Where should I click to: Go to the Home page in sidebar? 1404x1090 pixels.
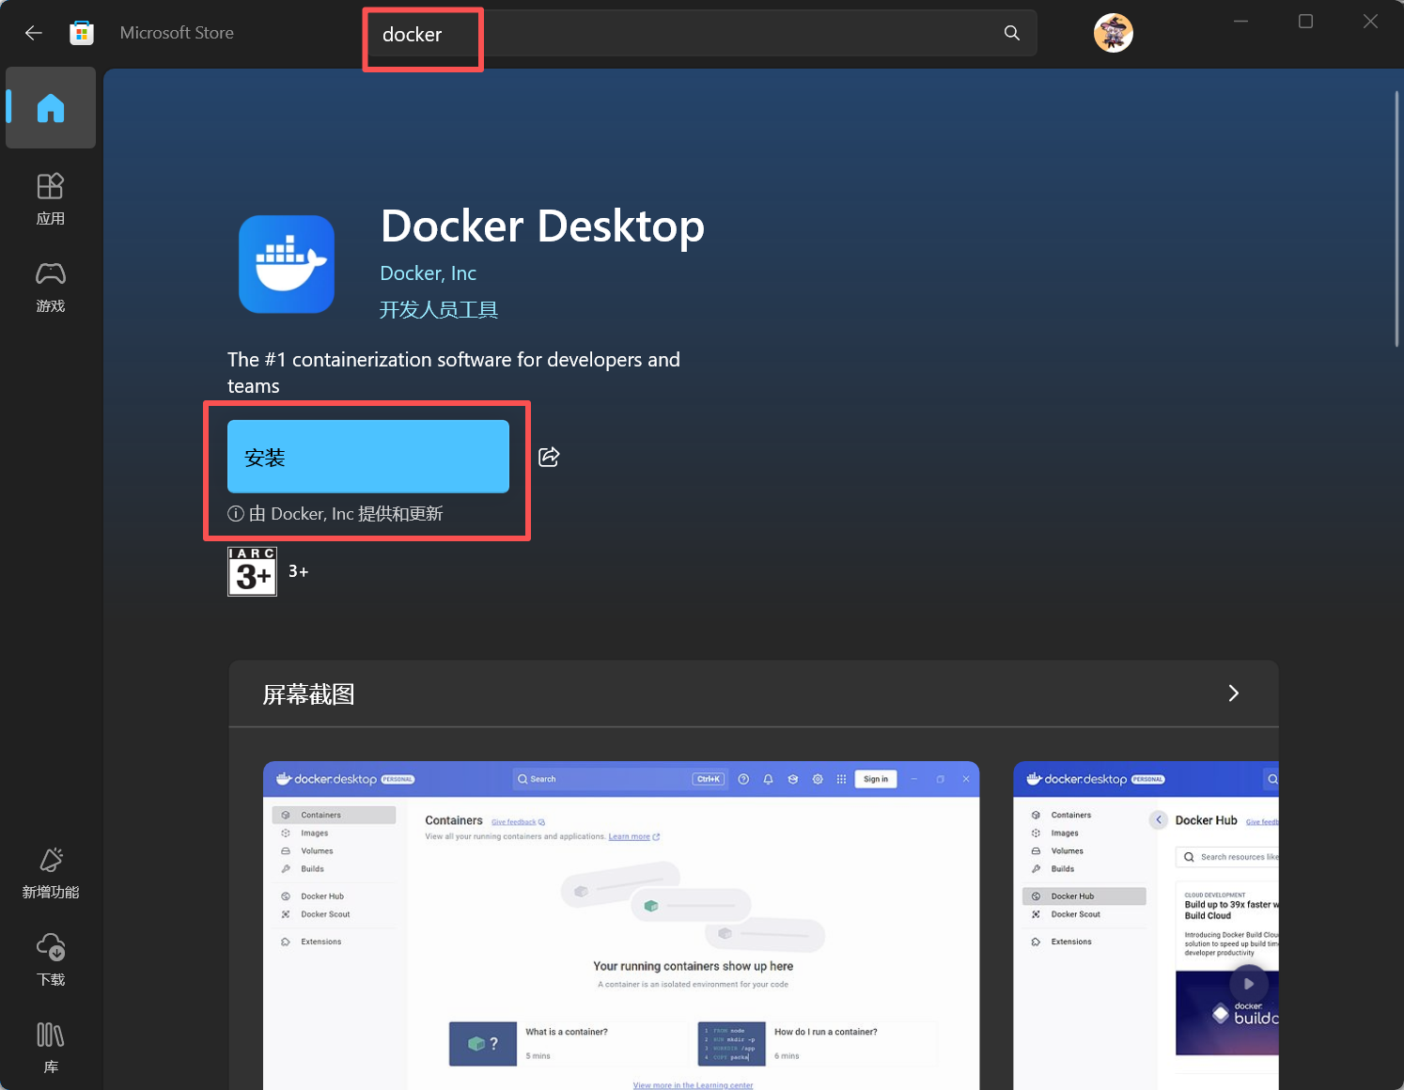coord(51,108)
